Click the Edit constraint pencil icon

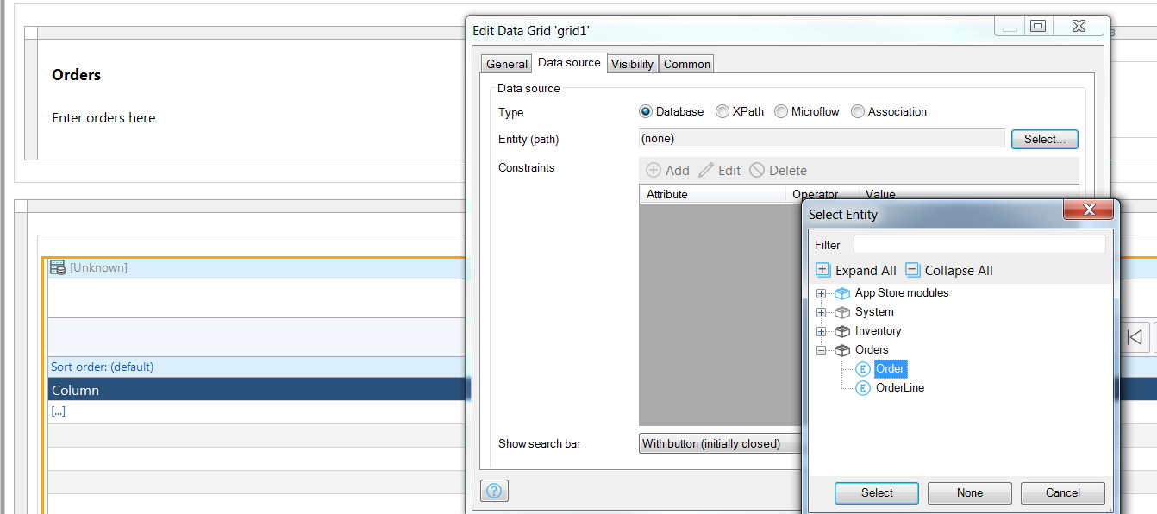click(x=707, y=170)
